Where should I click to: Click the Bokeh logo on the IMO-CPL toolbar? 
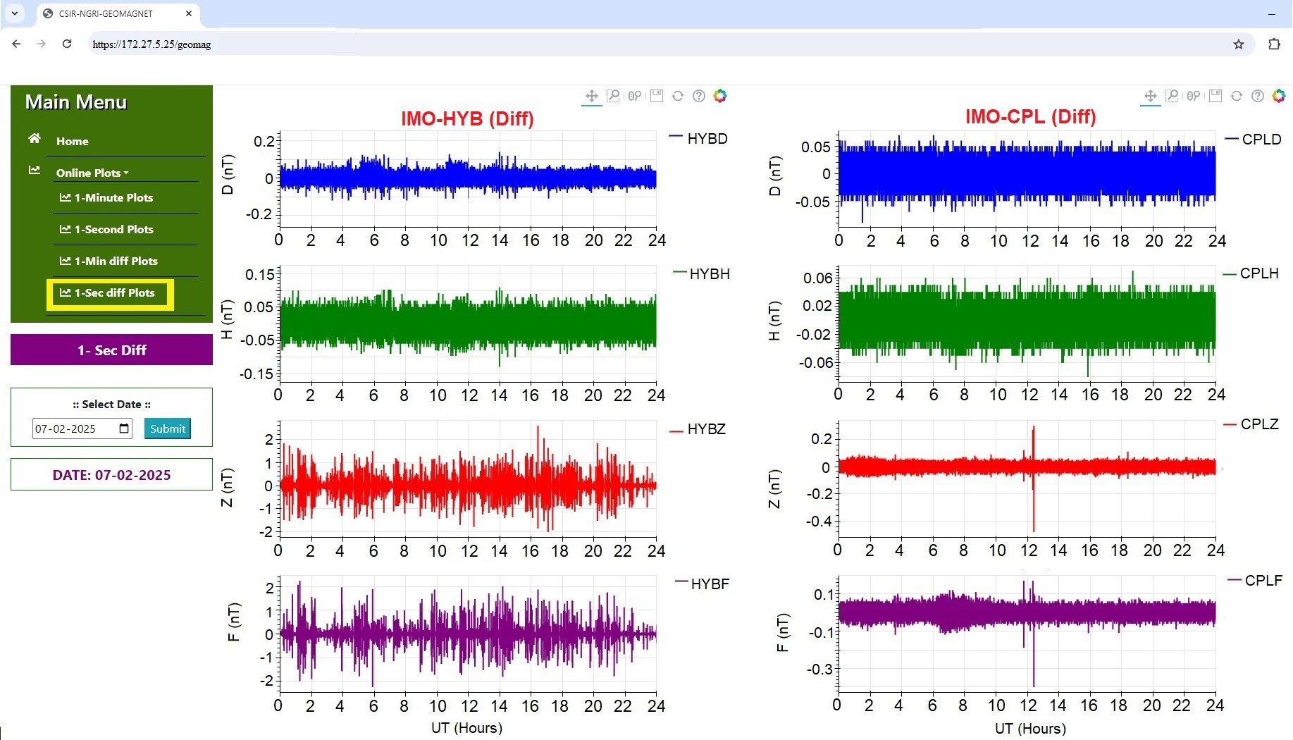1279,96
